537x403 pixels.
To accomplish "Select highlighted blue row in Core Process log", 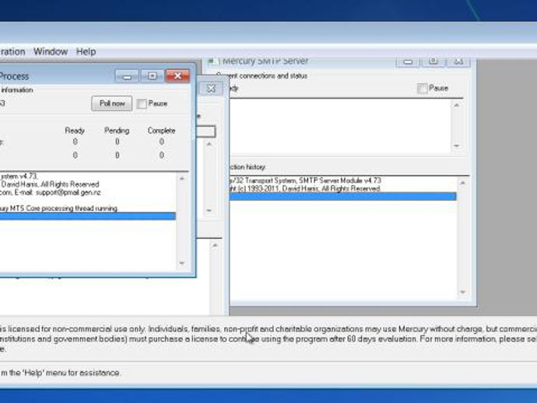I will (88, 216).
